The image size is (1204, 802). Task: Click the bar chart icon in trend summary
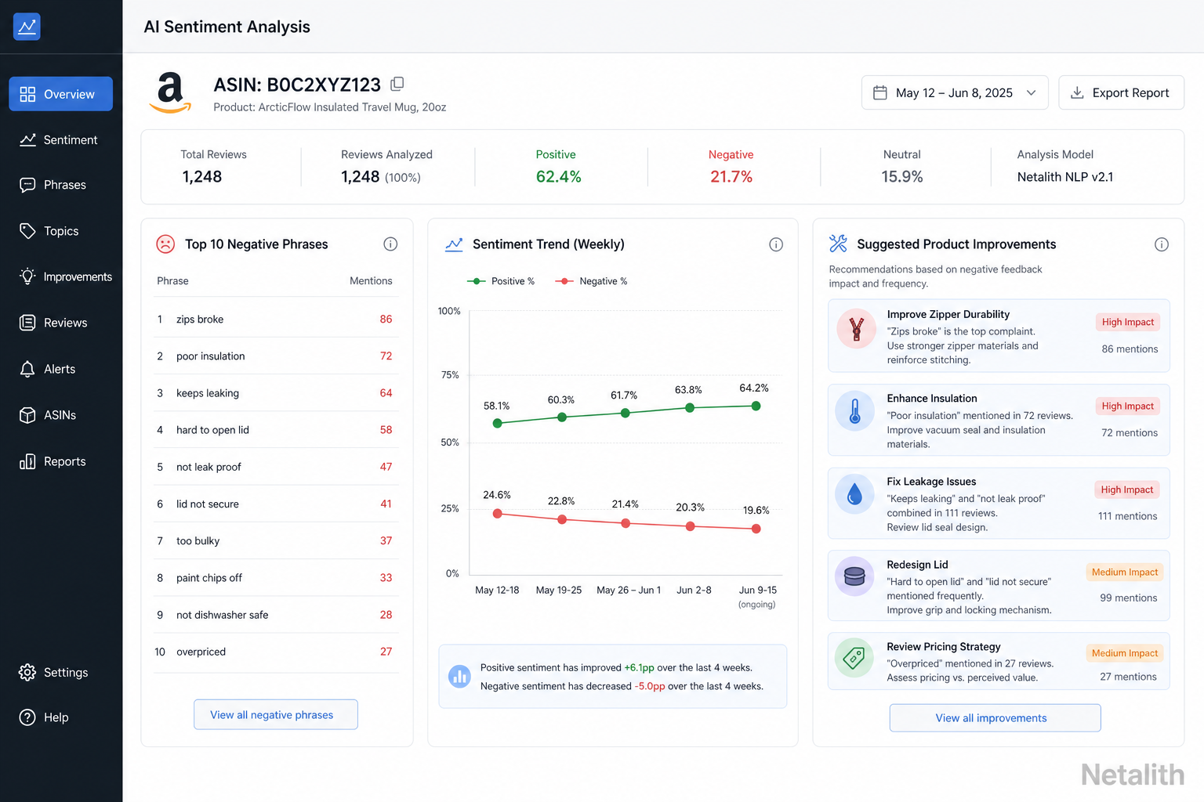tap(459, 676)
